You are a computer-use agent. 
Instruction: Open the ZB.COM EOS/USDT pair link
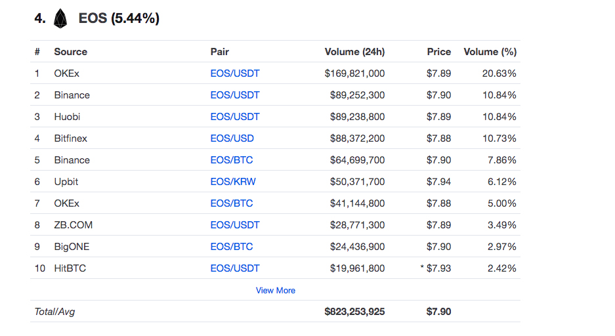(235, 225)
